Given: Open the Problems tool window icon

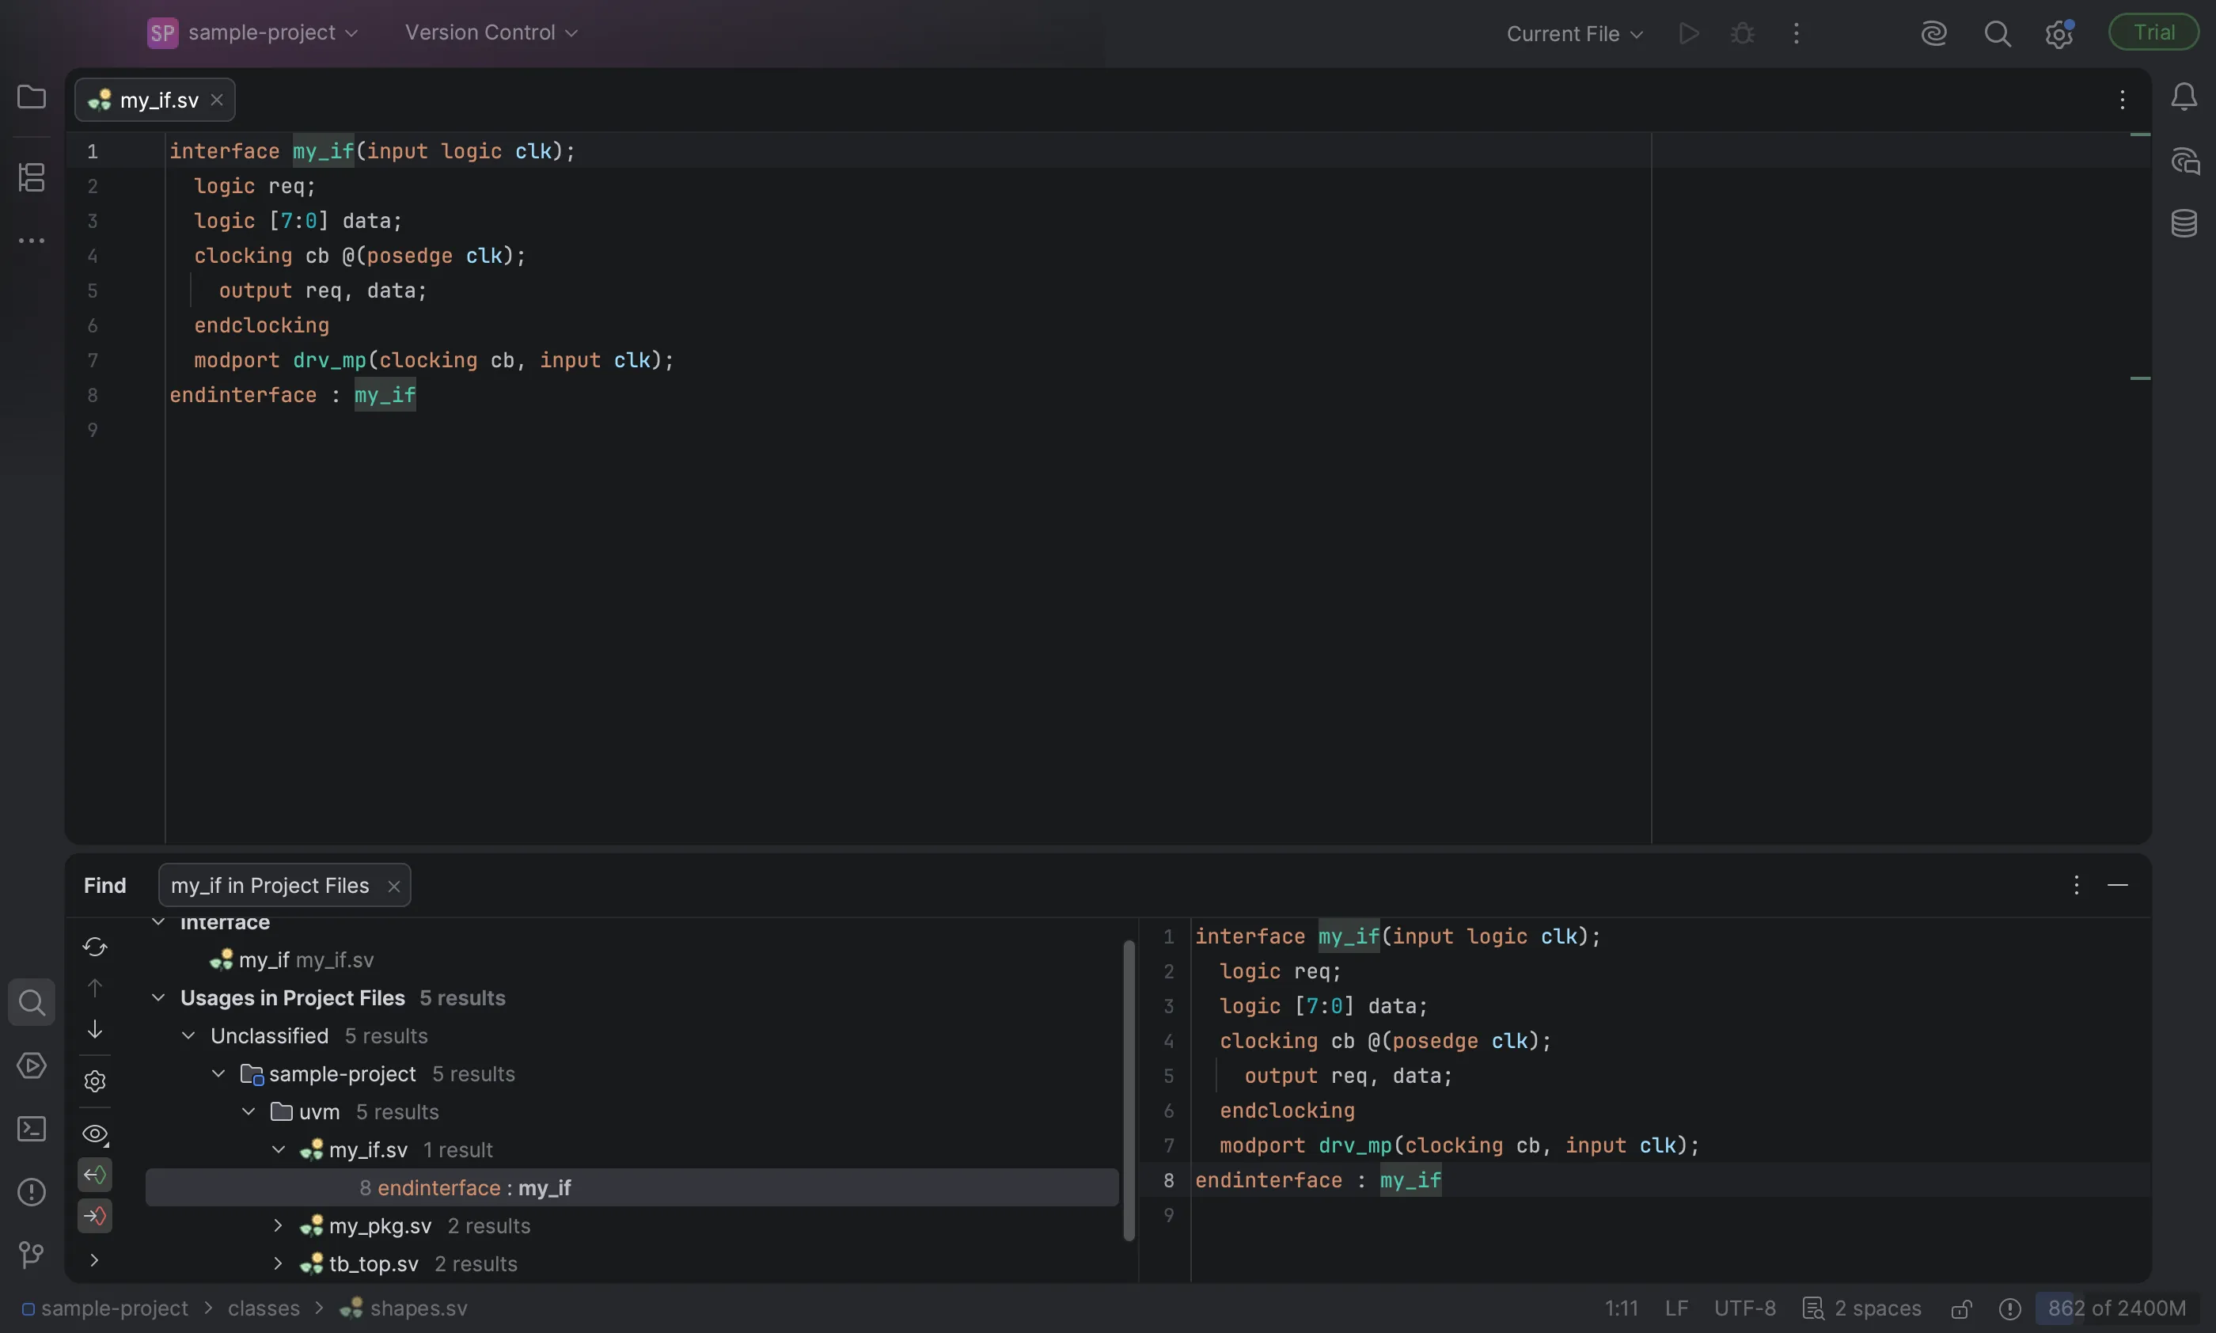Looking at the screenshot, I should point(32,1193).
